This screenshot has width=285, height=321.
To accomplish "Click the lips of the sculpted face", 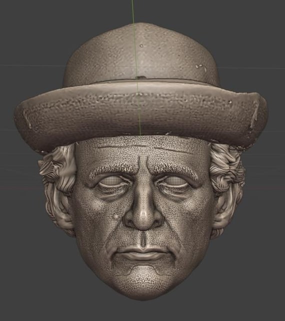I will pos(143,254).
